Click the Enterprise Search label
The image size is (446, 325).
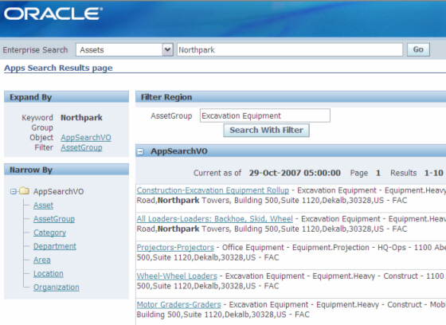[35, 50]
